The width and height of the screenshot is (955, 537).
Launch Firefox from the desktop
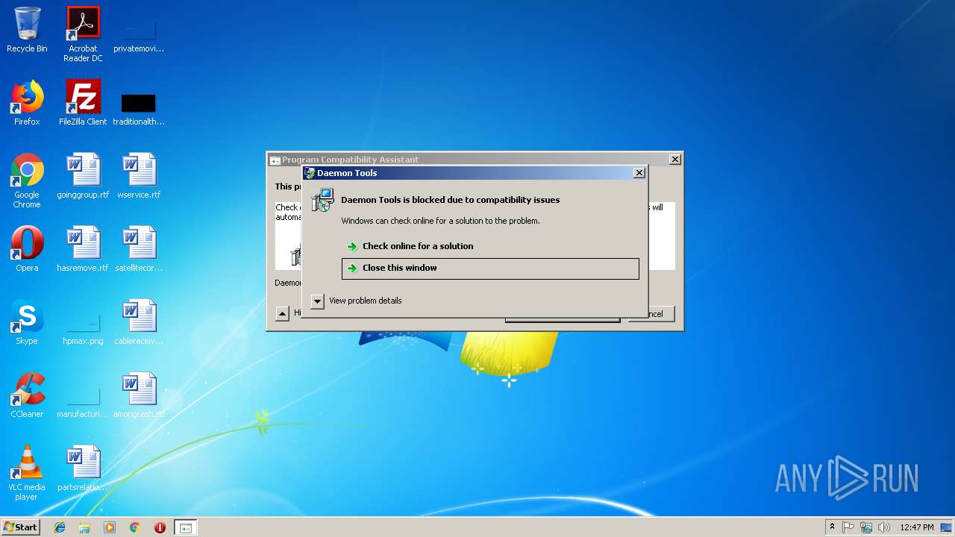coord(27,104)
